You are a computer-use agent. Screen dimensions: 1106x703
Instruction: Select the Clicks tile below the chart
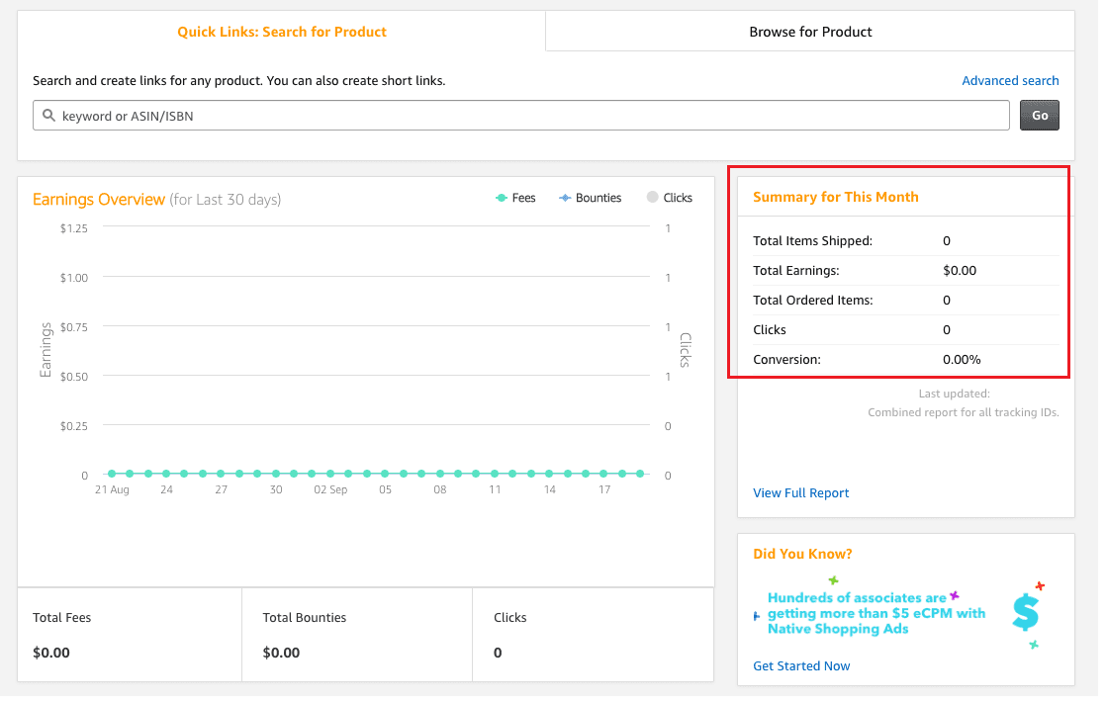[593, 635]
